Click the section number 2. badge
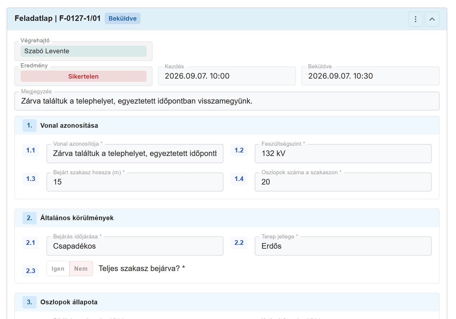The width and height of the screenshot is (456, 319). pyautogui.click(x=29, y=218)
